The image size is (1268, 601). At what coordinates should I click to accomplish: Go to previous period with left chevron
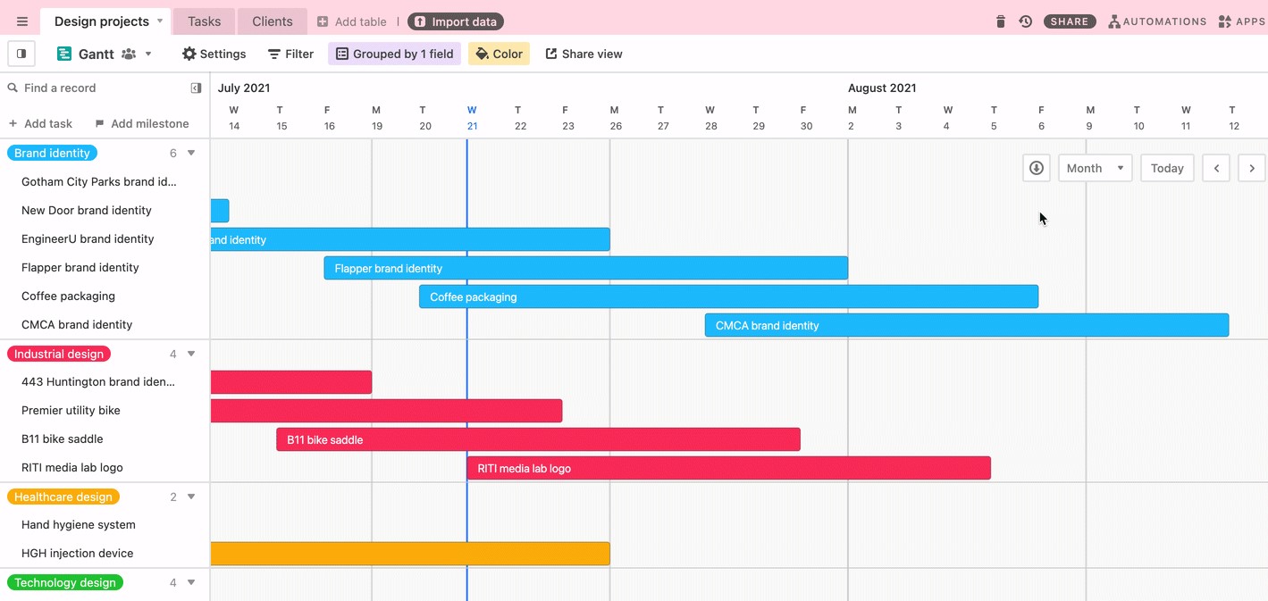[x=1216, y=168]
